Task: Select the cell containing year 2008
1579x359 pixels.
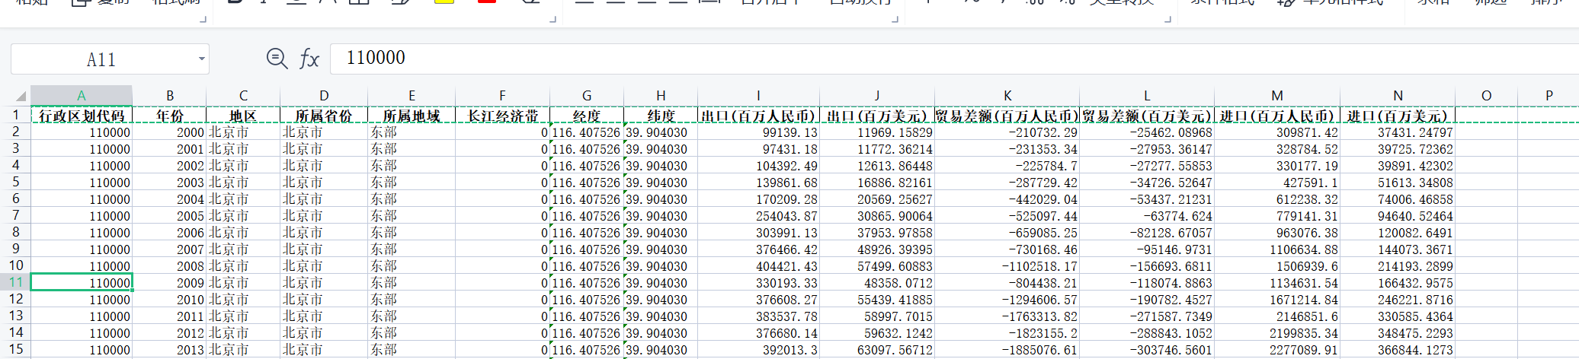Action: [169, 266]
